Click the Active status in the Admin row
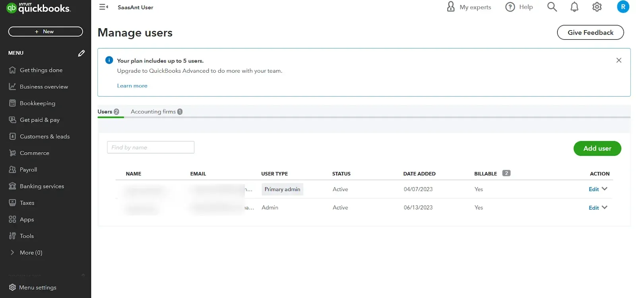This screenshot has width=636, height=298. click(340, 208)
